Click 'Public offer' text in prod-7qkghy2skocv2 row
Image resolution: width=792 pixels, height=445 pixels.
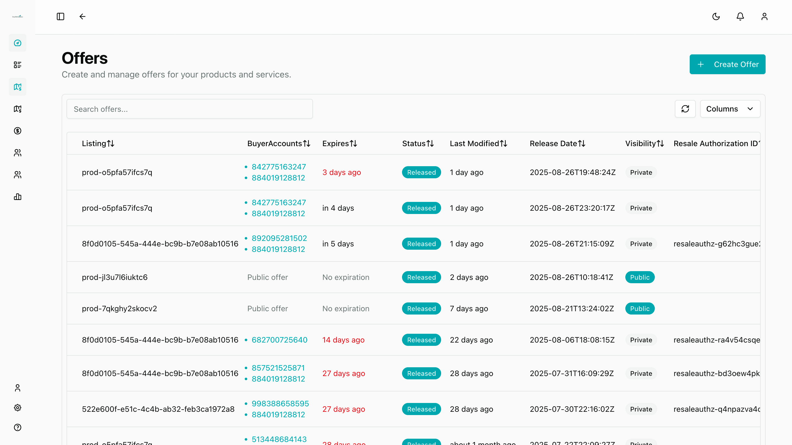pyautogui.click(x=268, y=309)
